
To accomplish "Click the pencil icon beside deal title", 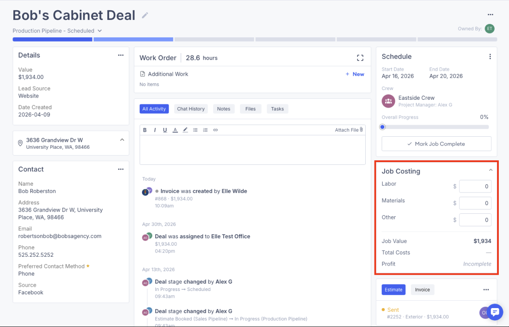I will (x=145, y=15).
